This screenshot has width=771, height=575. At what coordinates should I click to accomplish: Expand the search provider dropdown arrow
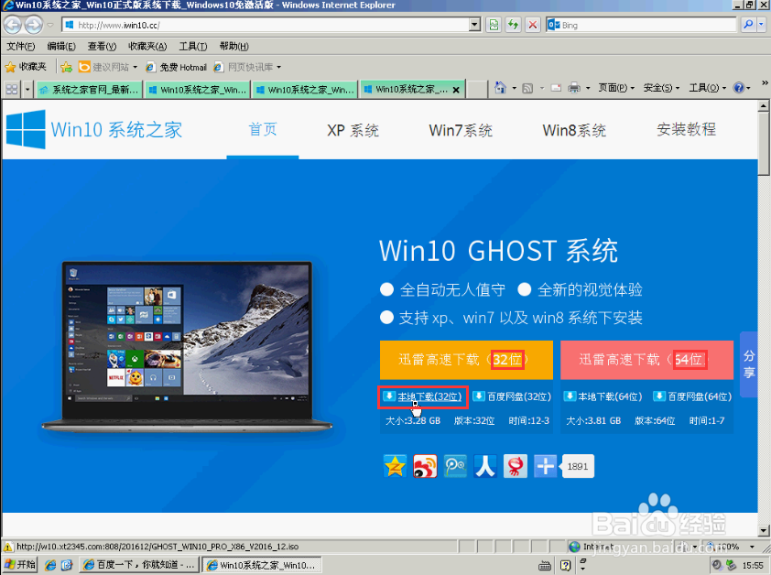pyautogui.click(x=762, y=24)
